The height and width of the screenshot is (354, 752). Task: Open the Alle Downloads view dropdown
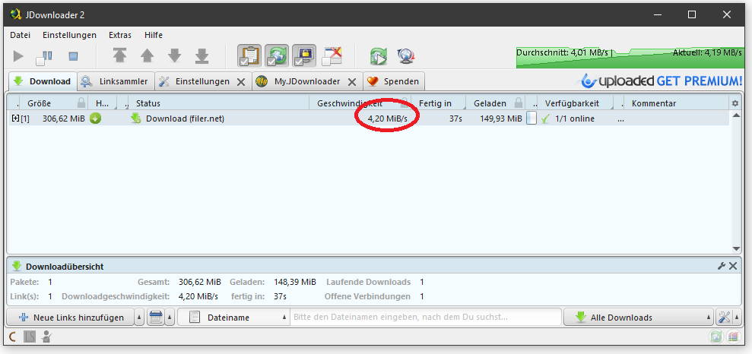tap(639, 317)
